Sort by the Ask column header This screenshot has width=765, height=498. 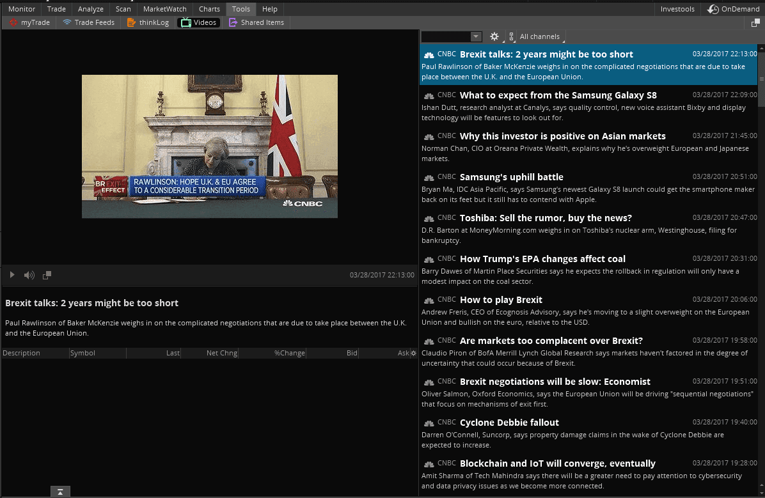pos(384,353)
